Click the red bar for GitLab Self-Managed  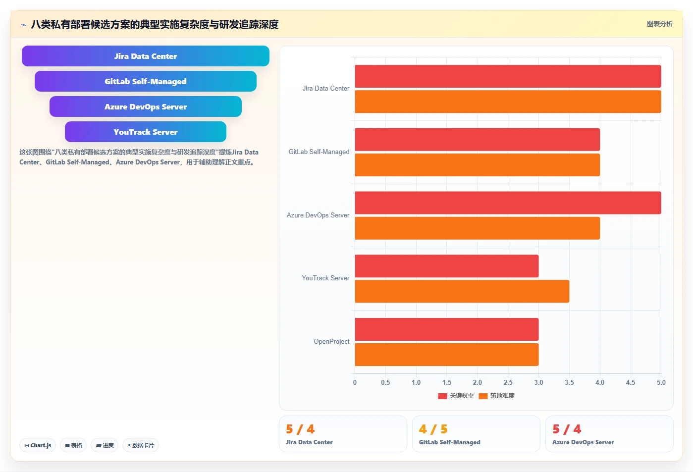click(477, 140)
